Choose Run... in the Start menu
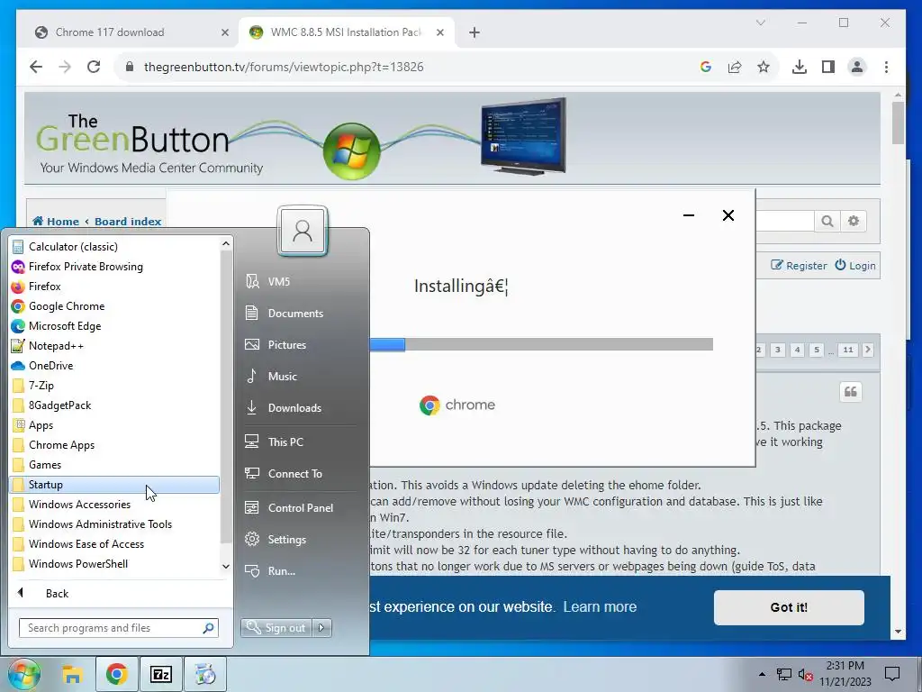Screen dimensions: 922x692 [300, 570]
